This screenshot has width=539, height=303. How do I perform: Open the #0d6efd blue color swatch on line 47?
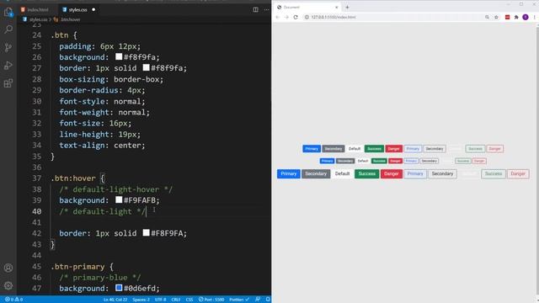tap(119, 288)
